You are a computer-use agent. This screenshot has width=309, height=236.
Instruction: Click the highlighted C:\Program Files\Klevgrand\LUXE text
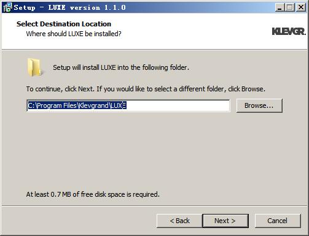click(77, 105)
